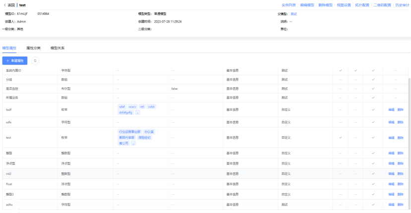Open 视图设置

(344, 5)
